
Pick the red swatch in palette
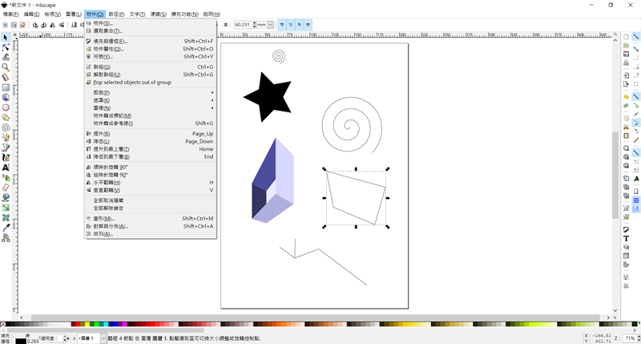point(79,325)
